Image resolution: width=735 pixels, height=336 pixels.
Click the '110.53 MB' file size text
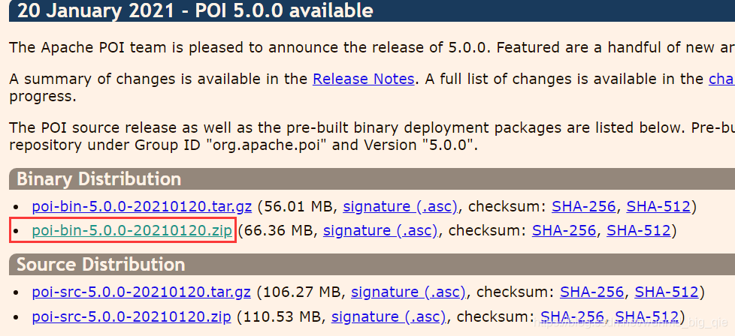[282, 317]
